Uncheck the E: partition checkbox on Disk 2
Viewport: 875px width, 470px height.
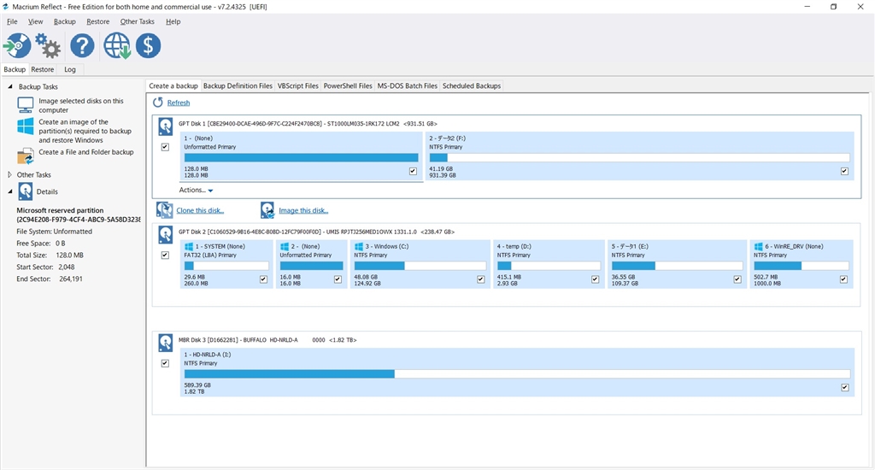[737, 279]
